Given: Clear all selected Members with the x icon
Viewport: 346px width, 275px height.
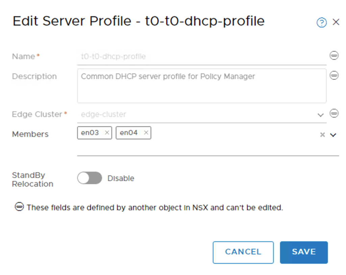Looking at the screenshot, I should click(322, 135).
